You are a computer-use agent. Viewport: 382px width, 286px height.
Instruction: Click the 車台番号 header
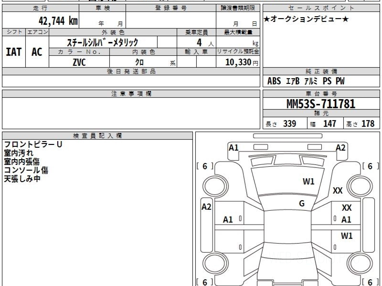point(322,94)
